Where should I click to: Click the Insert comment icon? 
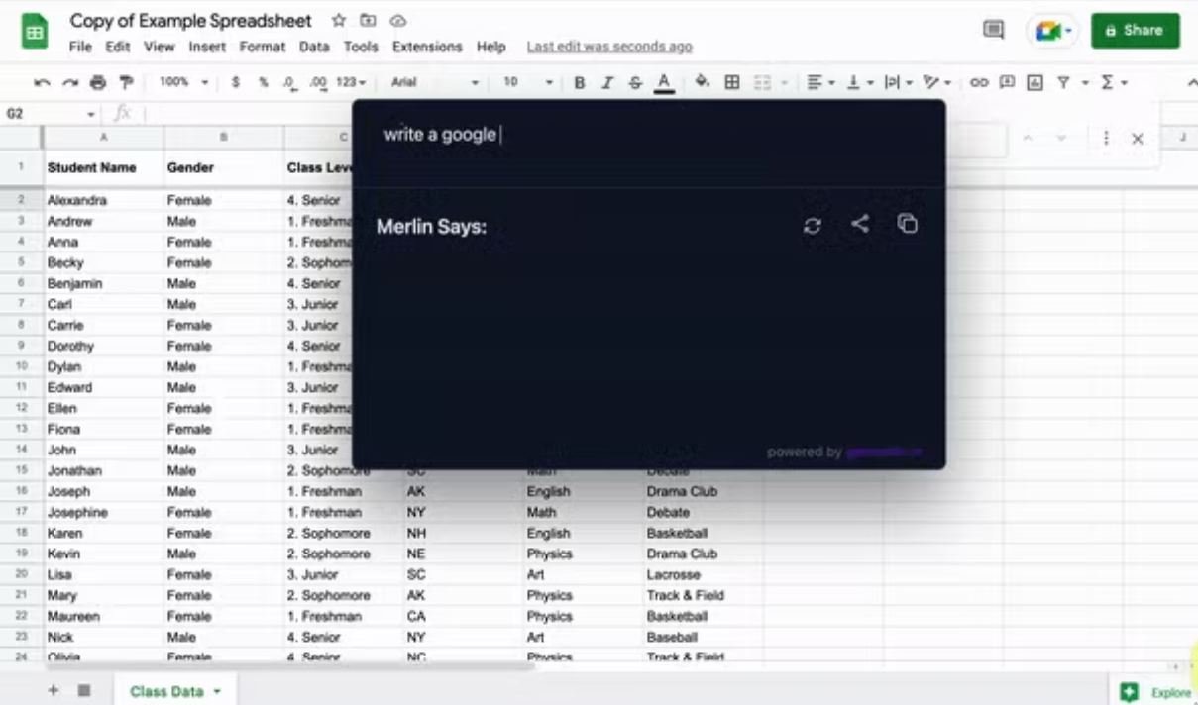tap(1007, 83)
